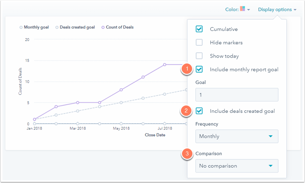Click the Mar 2018 Count of Deals marker
Screen dimensions: 305x183
78,102
